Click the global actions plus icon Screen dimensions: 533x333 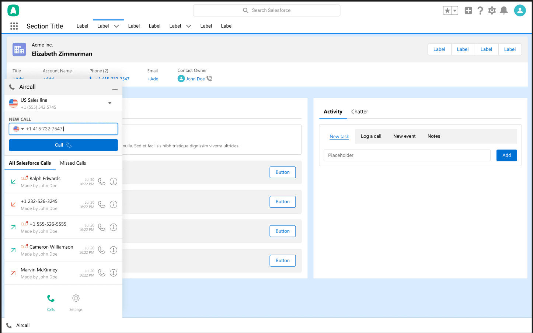click(468, 11)
